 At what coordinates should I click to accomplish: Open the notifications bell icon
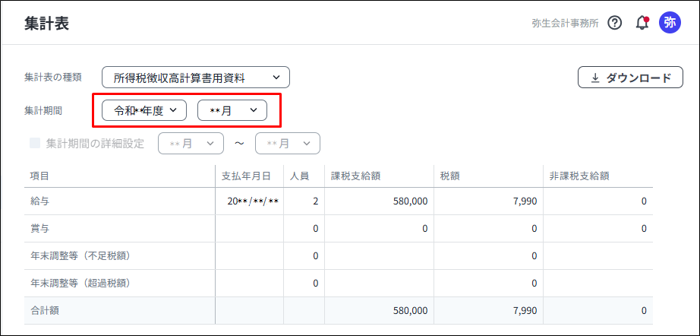coord(642,23)
